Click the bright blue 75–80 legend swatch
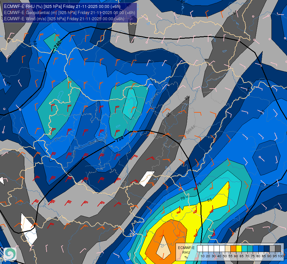This screenshot has width=287, height=264. (256, 249)
